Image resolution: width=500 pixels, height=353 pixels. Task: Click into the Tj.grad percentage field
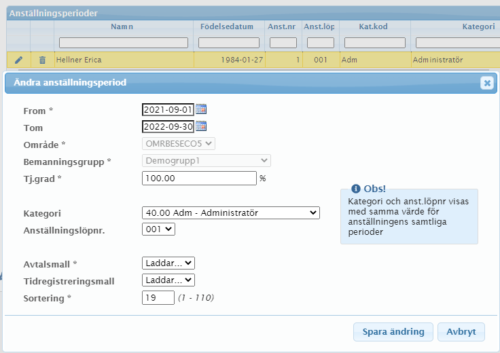(x=198, y=179)
